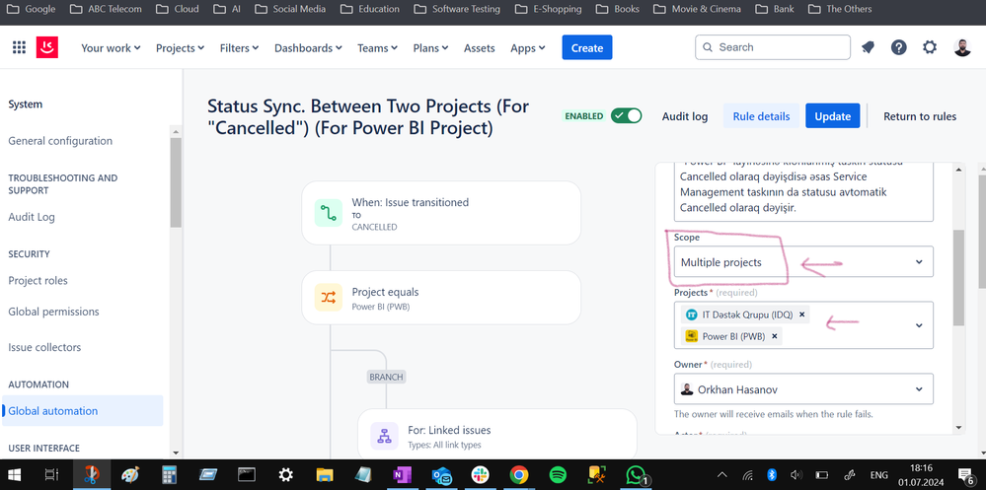Open the Owner Orkhan Hasanov dropdown

803,389
